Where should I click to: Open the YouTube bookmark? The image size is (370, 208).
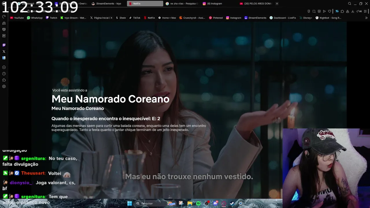pyautogui.click(x=17, y=18)
